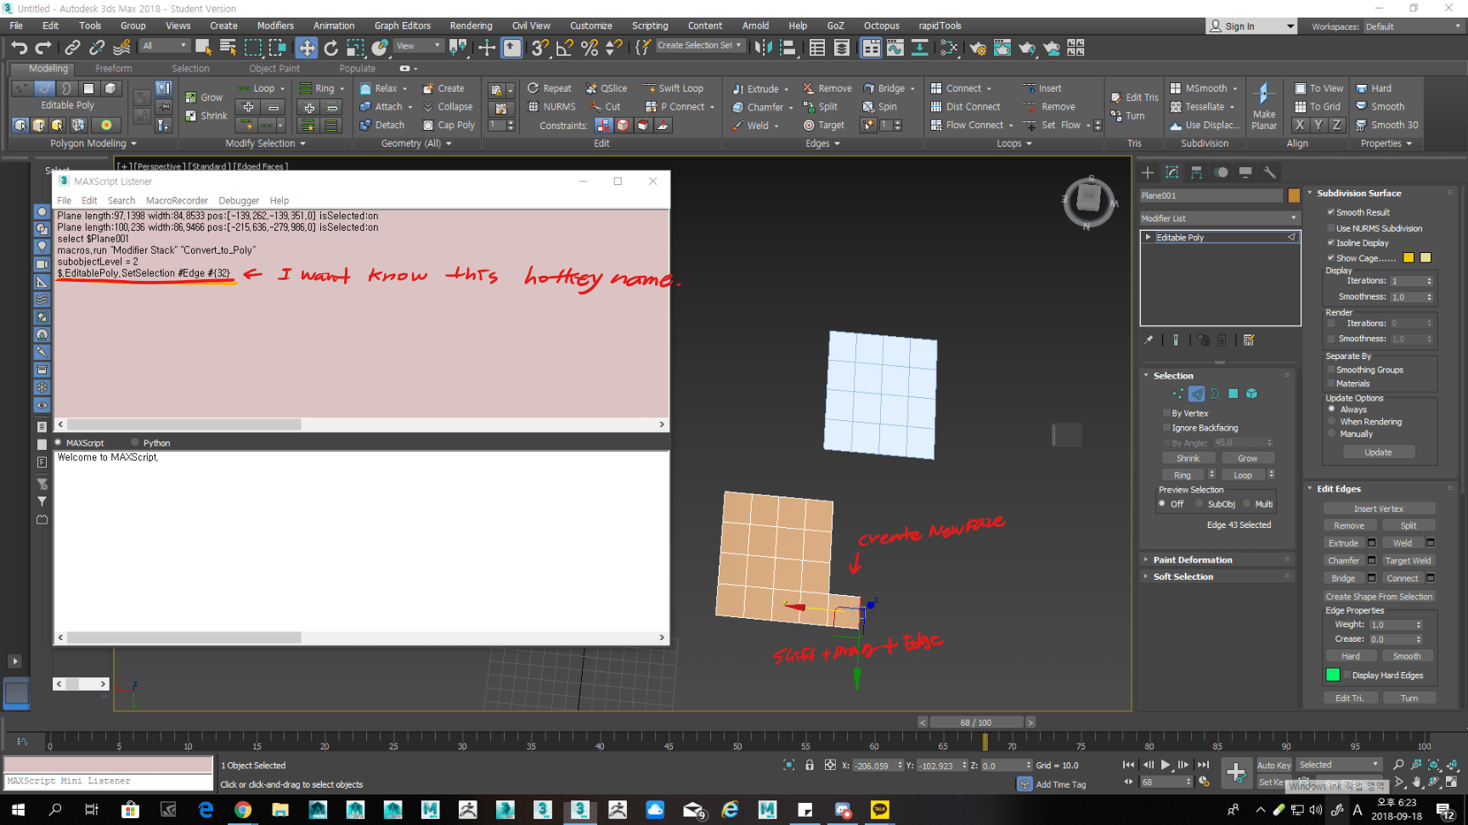Switch to the Hierarchy command panel
Viewport: 1468px width, 825px height.
point(1196,172)
